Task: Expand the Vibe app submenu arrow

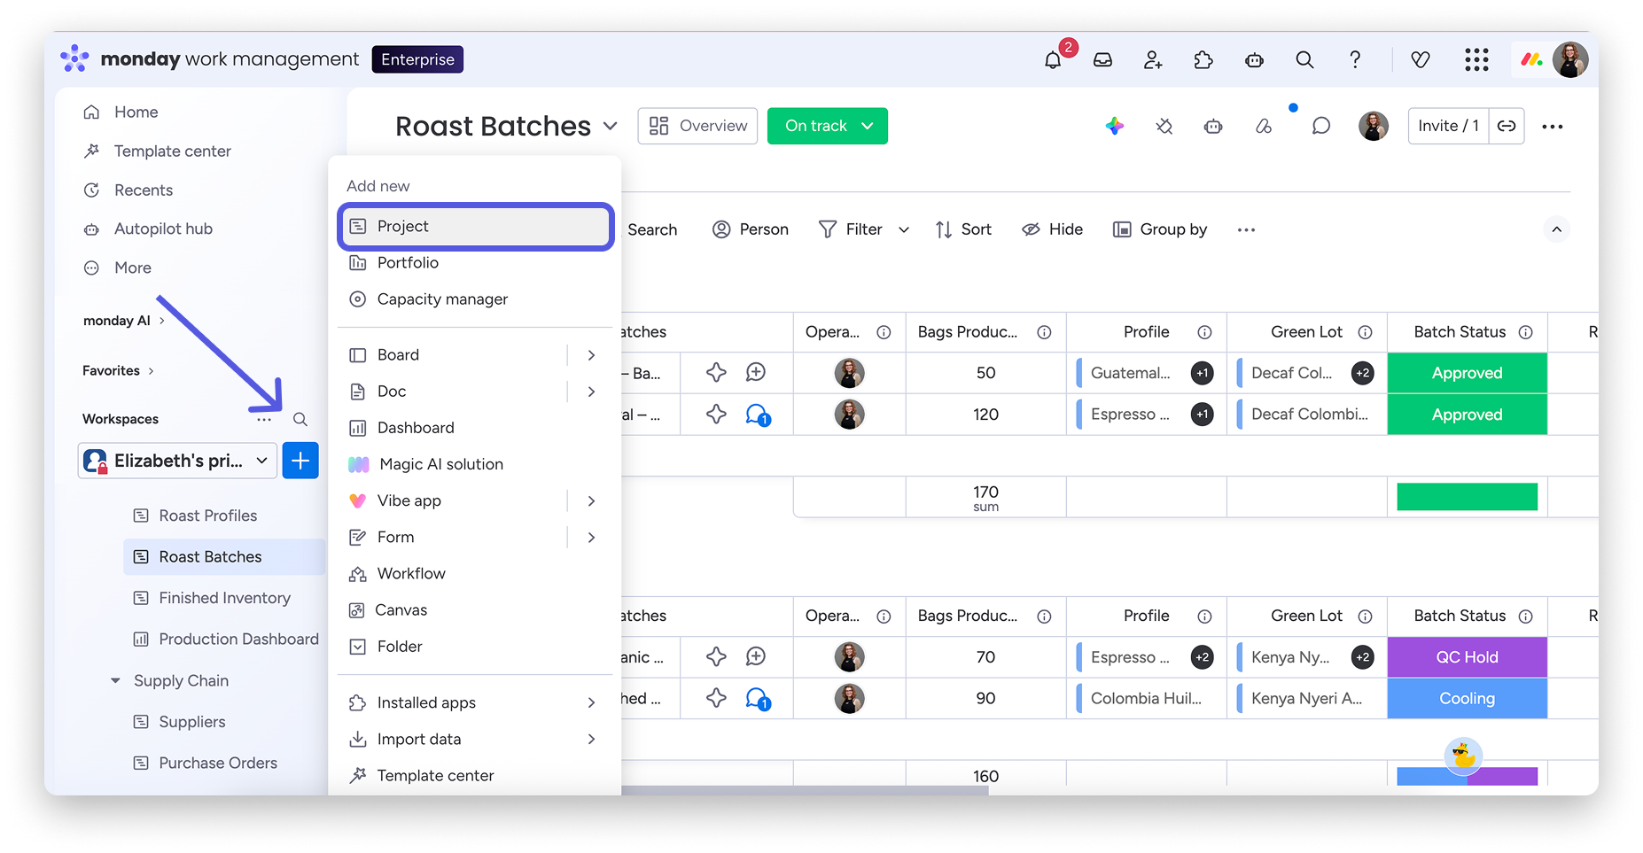Action: coord(591,501)
